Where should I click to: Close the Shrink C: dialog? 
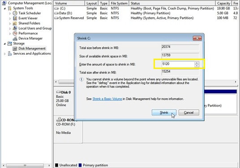point(197,38)
